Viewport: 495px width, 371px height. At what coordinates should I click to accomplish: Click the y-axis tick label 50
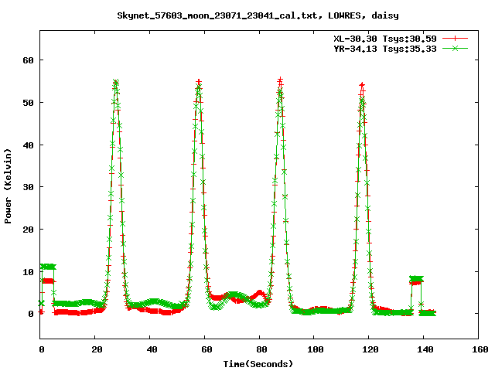pos(28,103)
